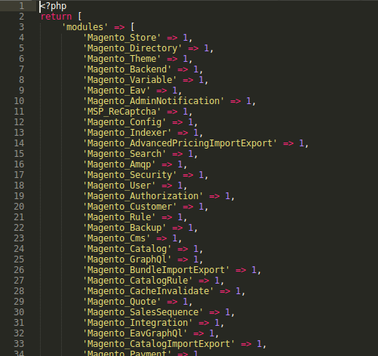Click 'Magento_CatalogImportExport' entry
The height and width of the screenshot is (356, 378).
click(159, 344)
